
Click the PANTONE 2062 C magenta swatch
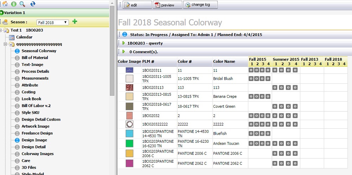click(x=130, y=163)
